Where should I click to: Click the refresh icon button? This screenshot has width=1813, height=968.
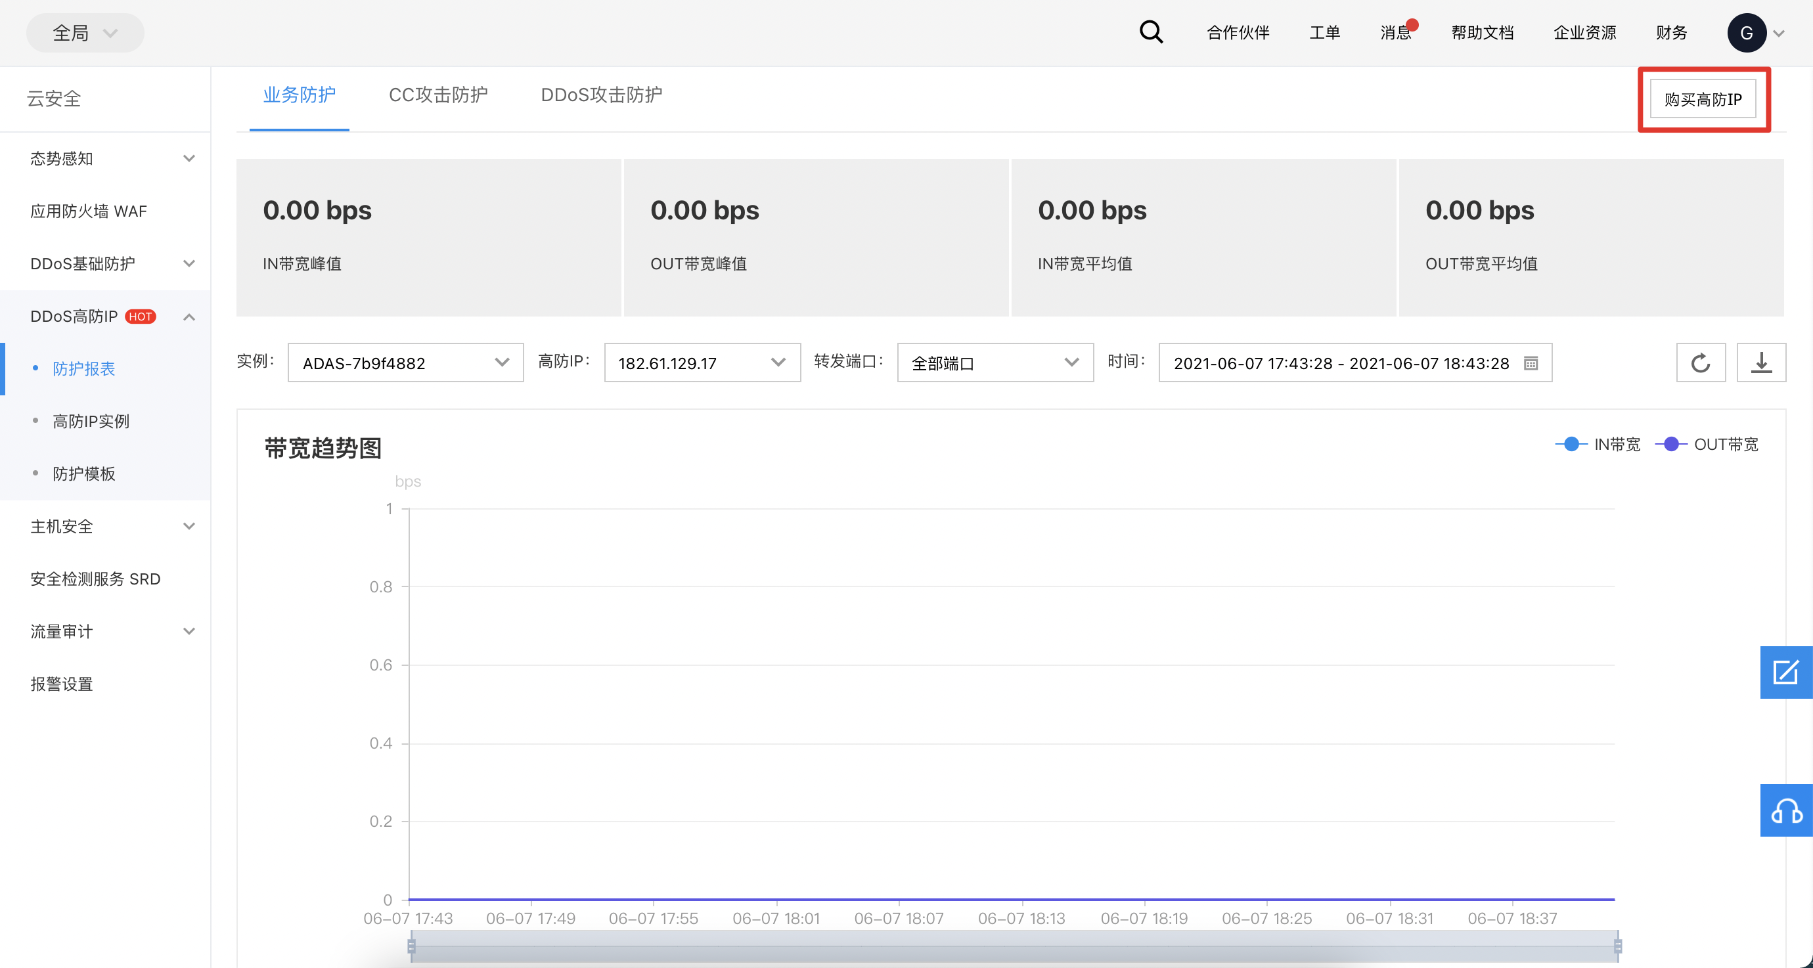coord(1701,363)
